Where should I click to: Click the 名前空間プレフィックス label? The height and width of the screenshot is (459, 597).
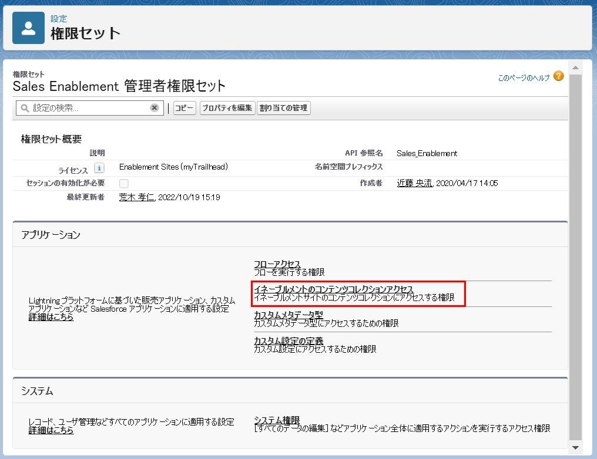click(349, 167)
